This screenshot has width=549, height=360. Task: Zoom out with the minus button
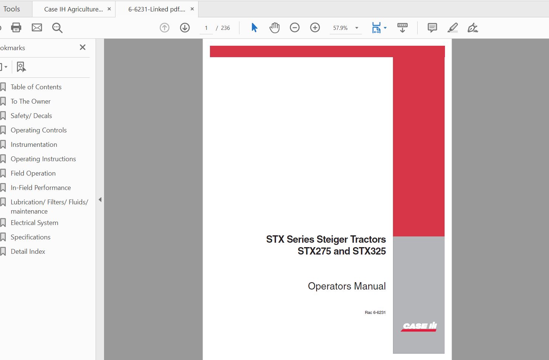click(295, 28)
